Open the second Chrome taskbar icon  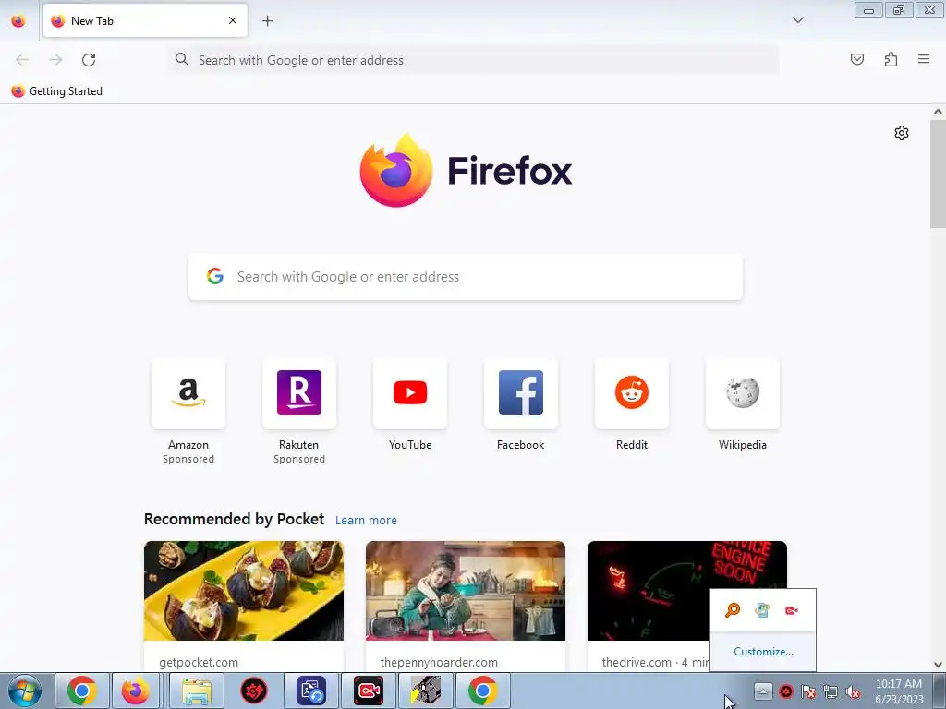tap(482, 691)
